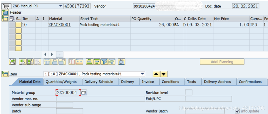Click the fast change icon beside Copy
Screen dimensions: 268x114
[x=80, y=62]
